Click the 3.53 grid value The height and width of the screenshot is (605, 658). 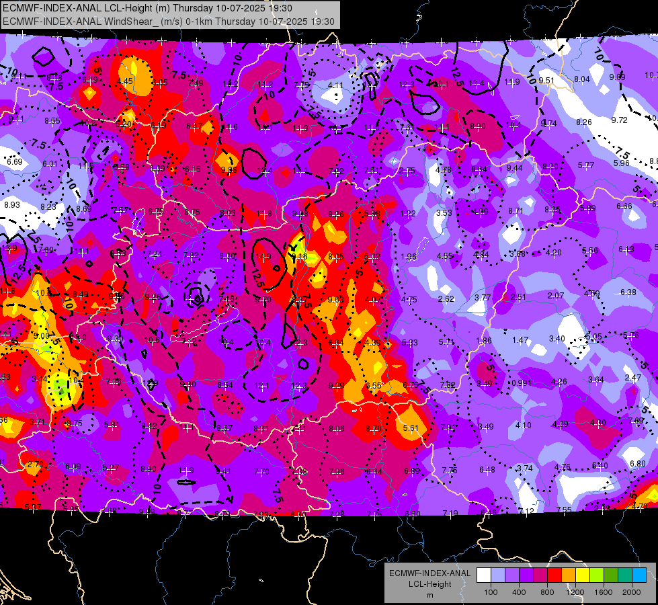(x=444, y=213)
